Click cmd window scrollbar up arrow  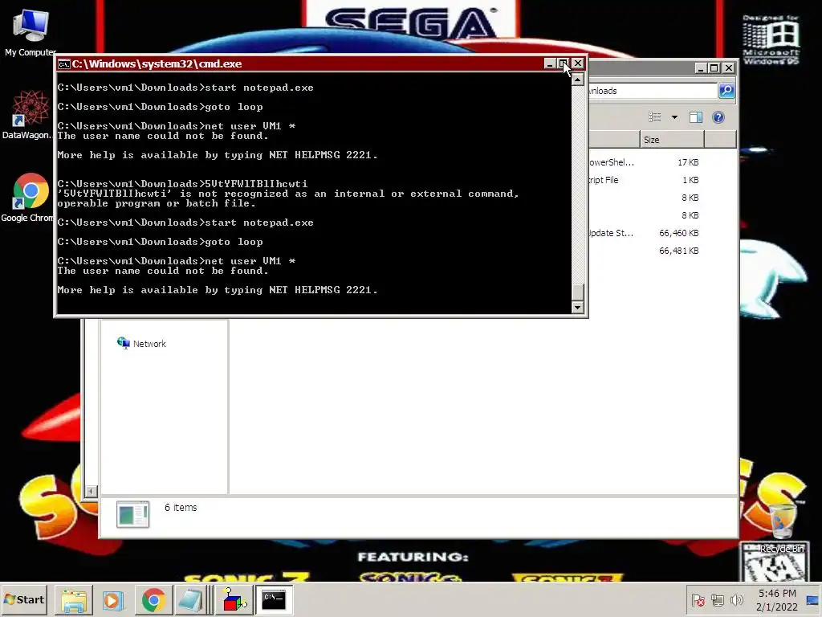pos(577,80)
